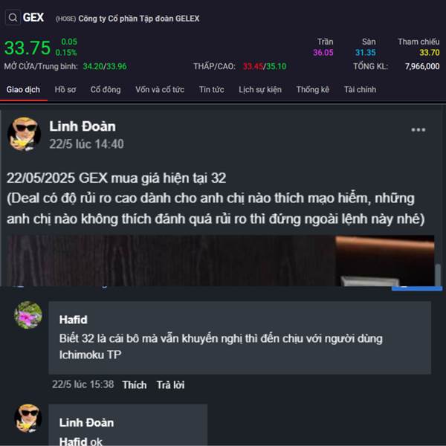Open the Tin tức tab

pos(212,90)
